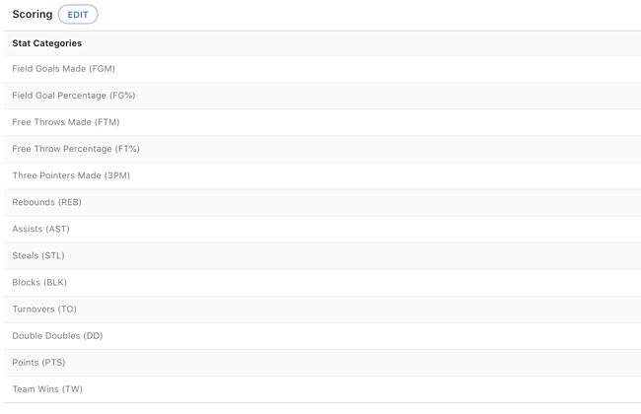Viewport: 641px width, 414px height.
Task: Click the Rebounds (REB) row
Action: [322, 202]
